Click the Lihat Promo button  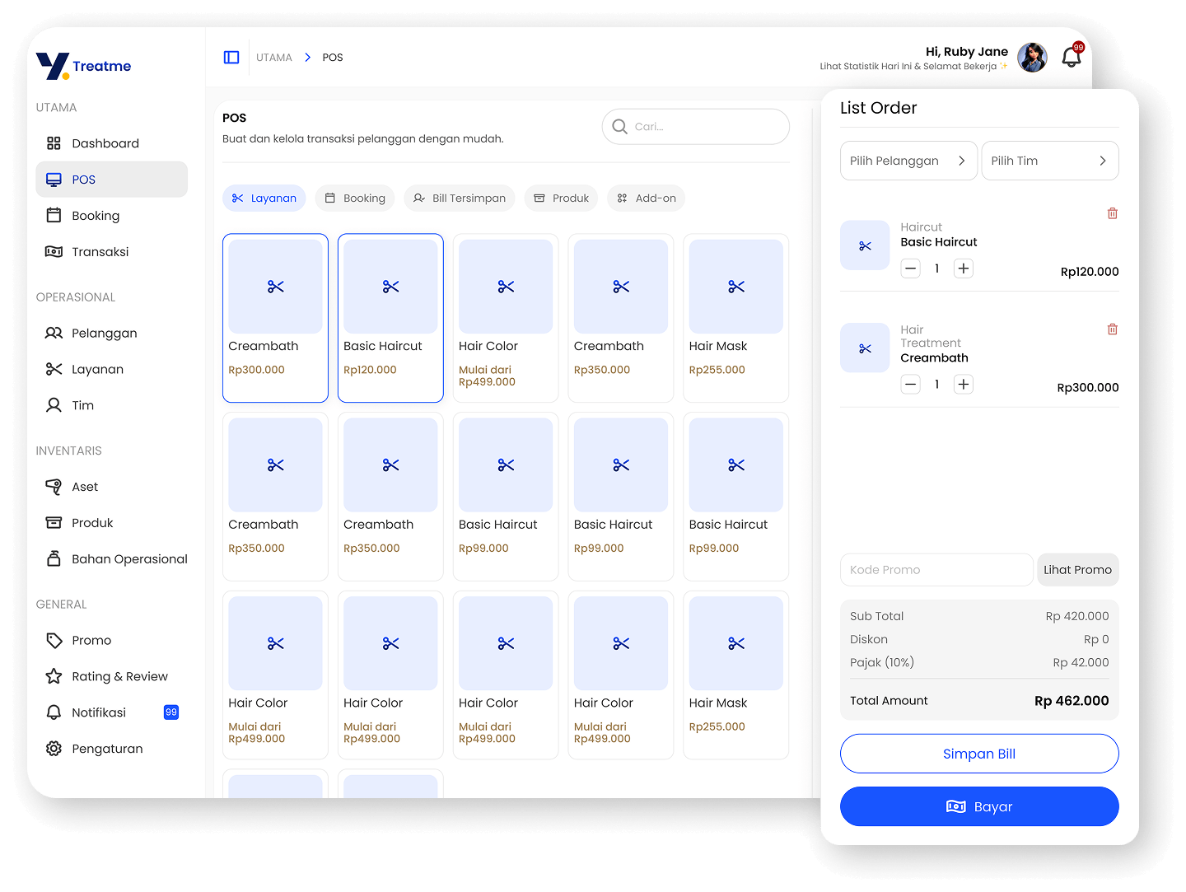click(1078, 570)
